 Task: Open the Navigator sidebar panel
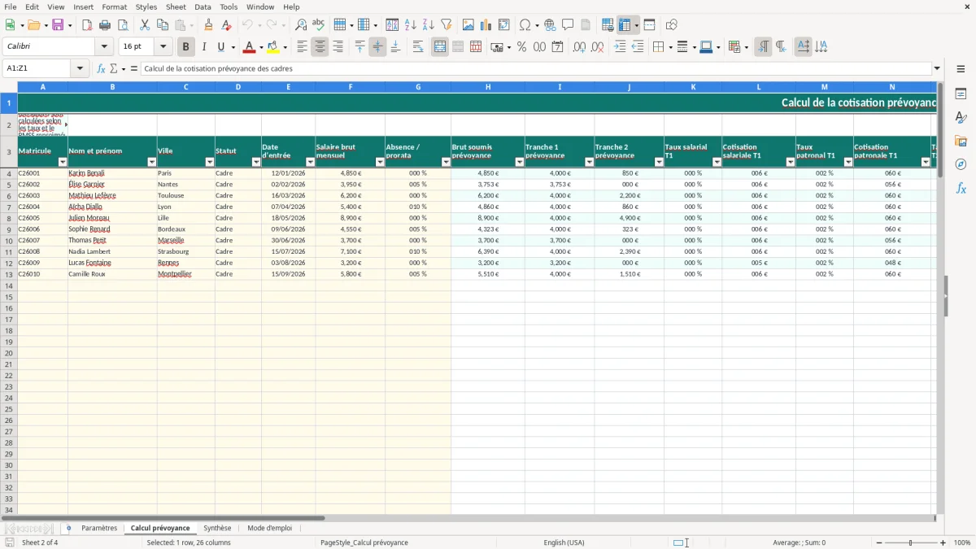point(961,164)
